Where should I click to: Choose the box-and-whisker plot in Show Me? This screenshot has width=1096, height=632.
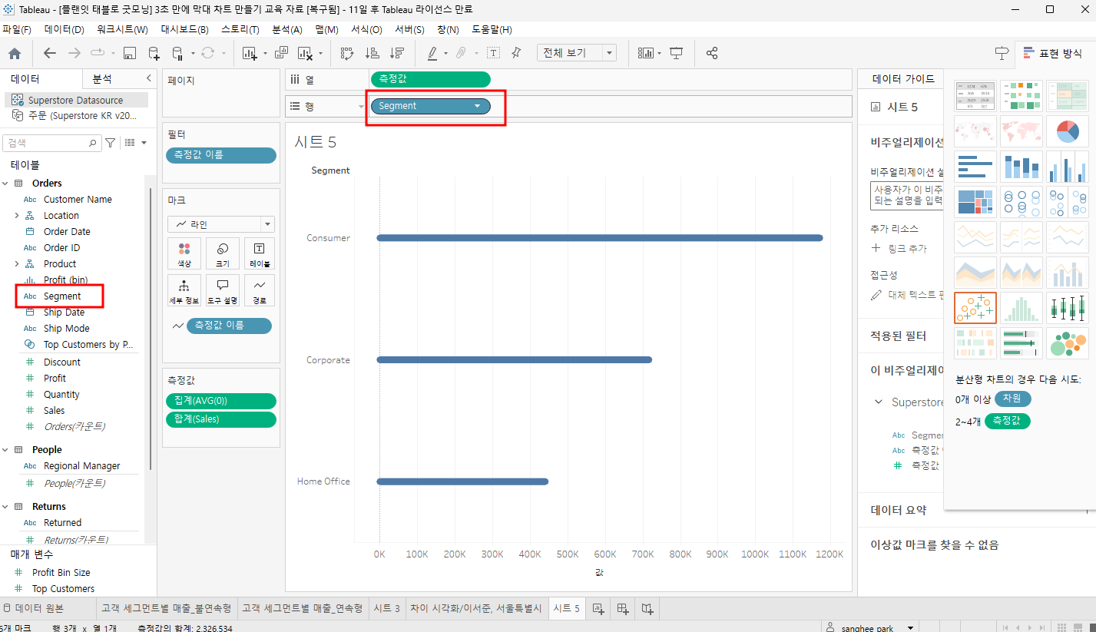coord(1068,308)
